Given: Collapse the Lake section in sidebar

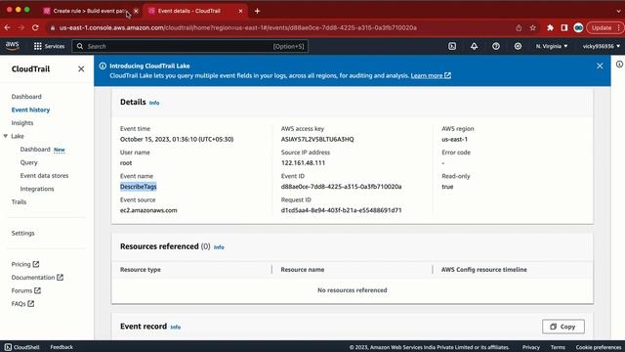Looking at the screenshot, I should [x=6, y=136].
